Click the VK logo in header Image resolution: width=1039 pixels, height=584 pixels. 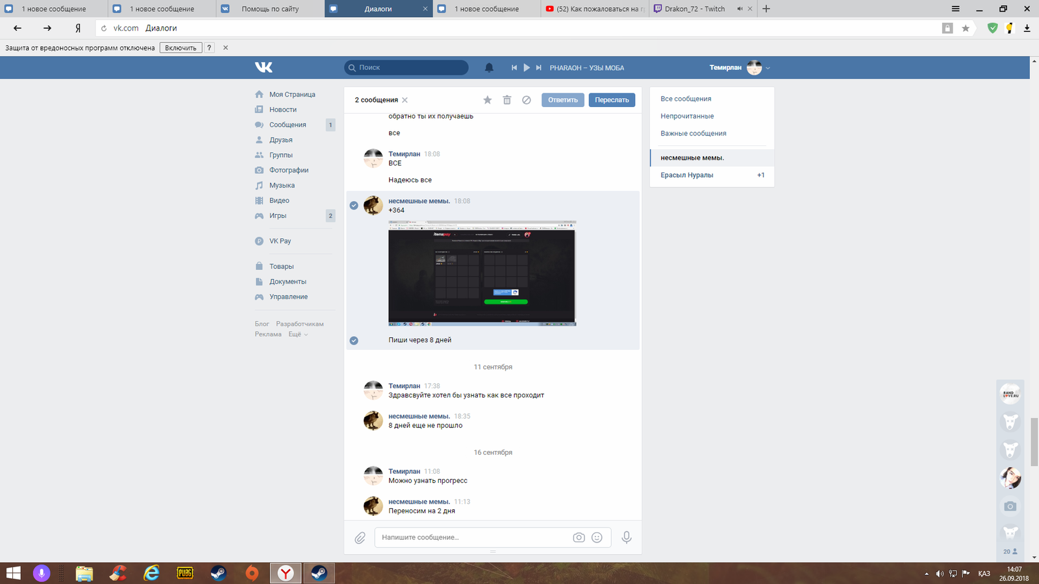(x=264, y=67)
